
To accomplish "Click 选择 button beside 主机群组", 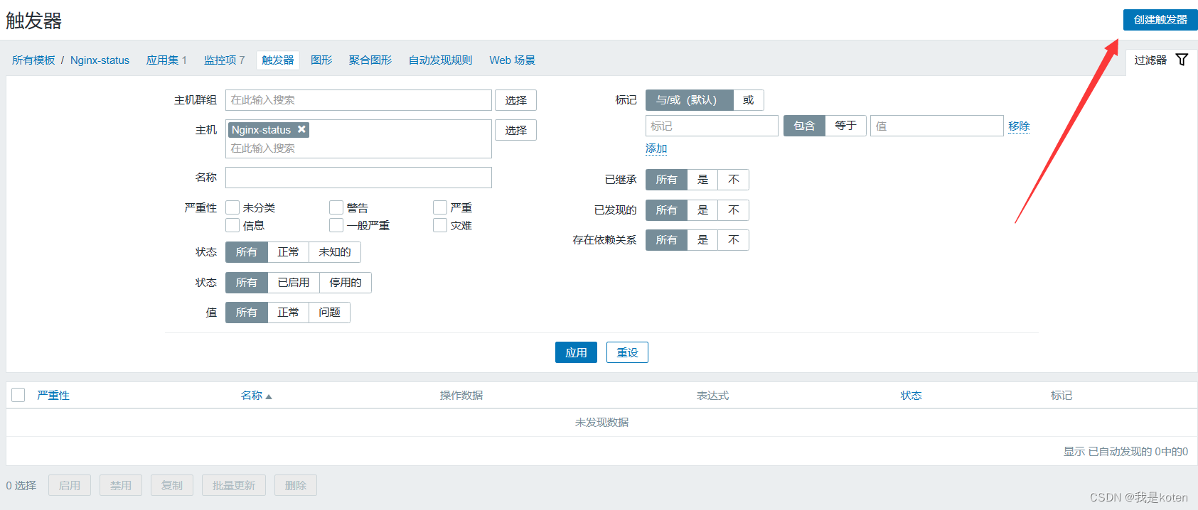I will pyautogui.click(x=515, y=100).
